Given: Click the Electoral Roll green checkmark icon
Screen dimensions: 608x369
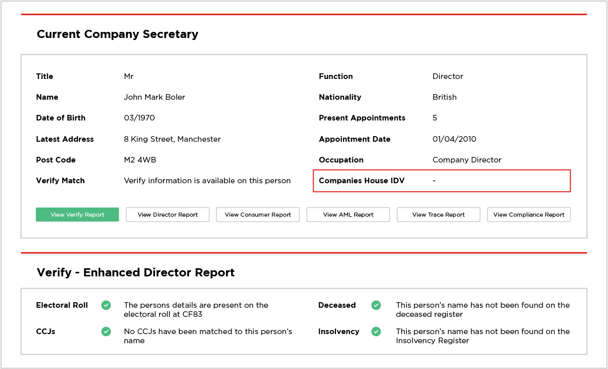Looking at the screenshot, I should (106, 305).
